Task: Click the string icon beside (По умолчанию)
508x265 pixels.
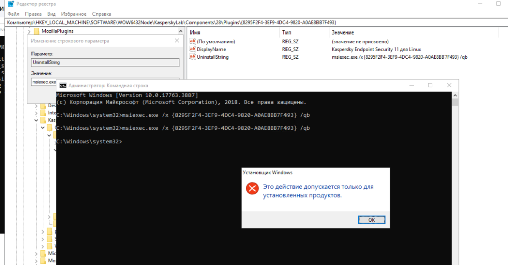Action: click(193, 41)
